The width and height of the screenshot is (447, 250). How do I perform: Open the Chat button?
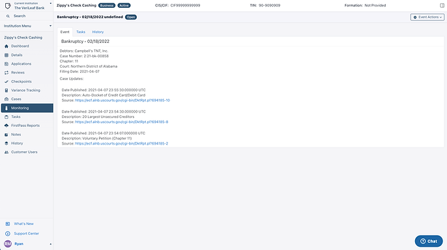[429, 241]
